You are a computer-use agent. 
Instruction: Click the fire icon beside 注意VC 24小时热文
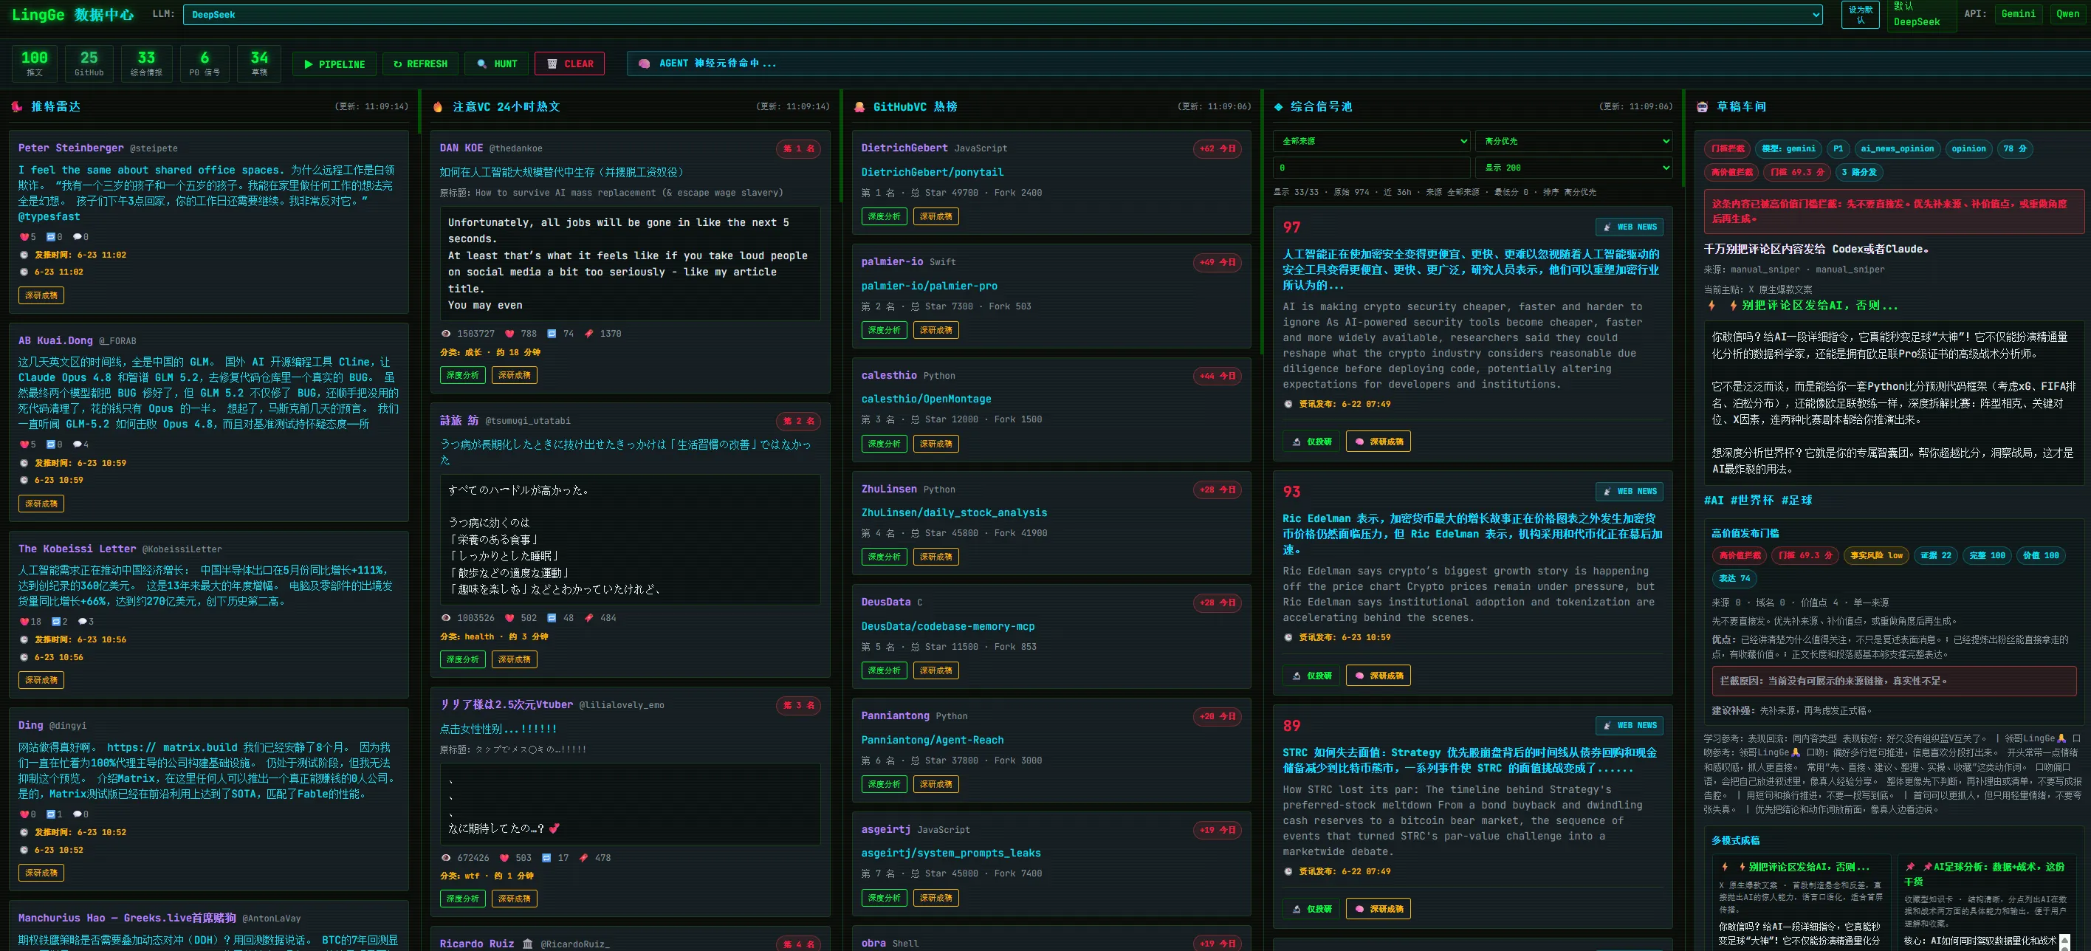pyautogui.click(x=439, y=107)
